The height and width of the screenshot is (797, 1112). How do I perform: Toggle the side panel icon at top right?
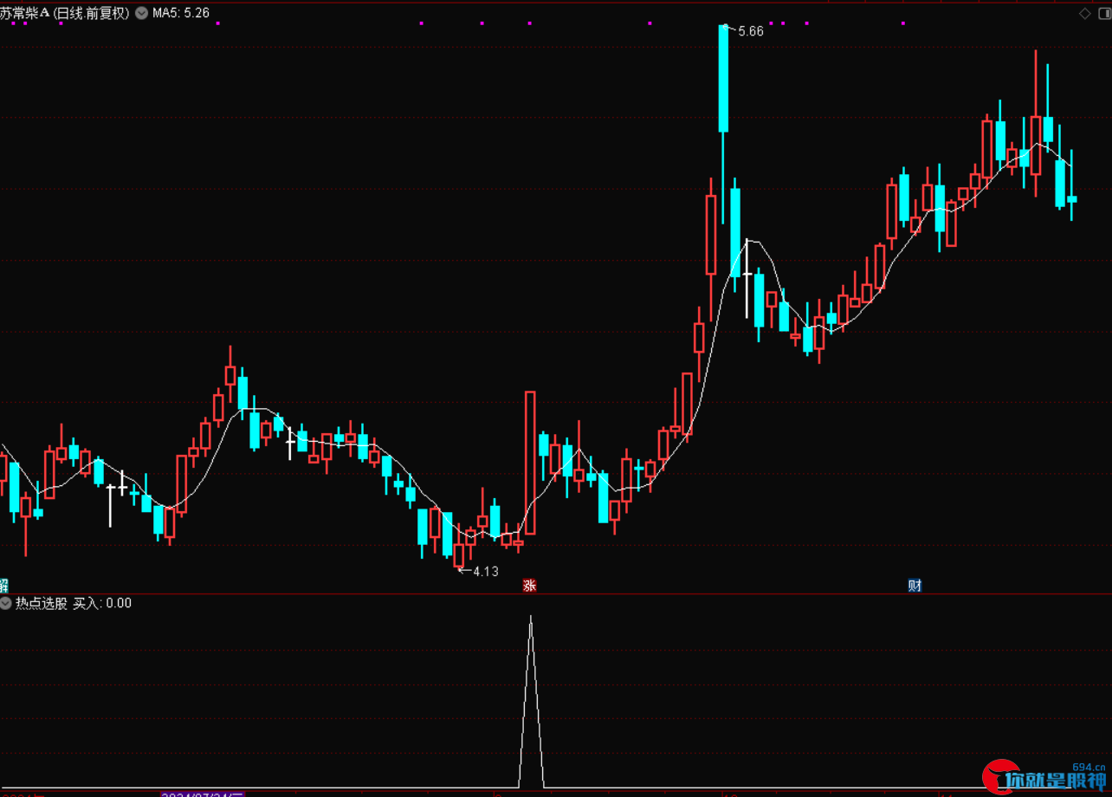(x=1103, y=13)
